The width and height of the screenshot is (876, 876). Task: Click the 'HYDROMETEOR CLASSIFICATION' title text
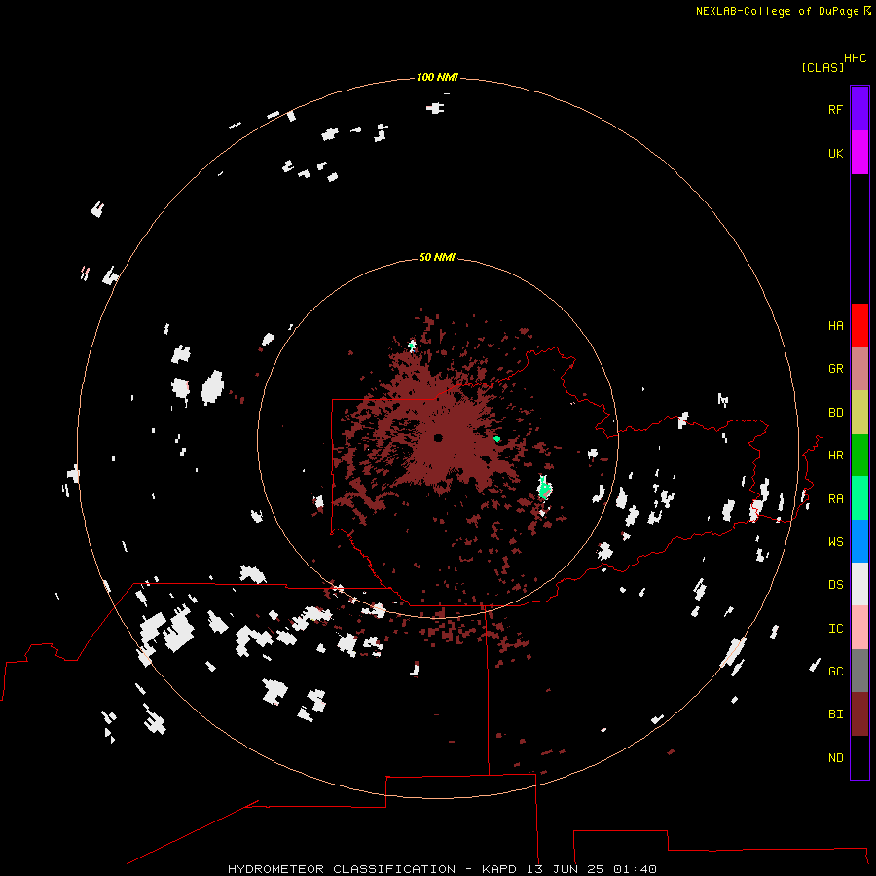[342, 869]
